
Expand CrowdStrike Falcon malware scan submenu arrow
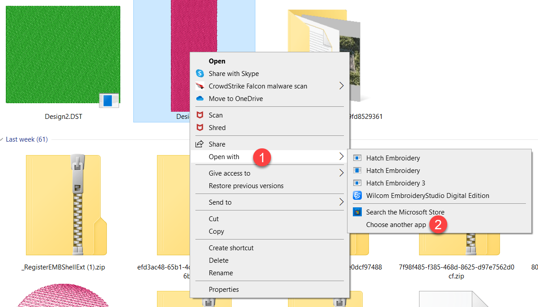coord(342,86)
